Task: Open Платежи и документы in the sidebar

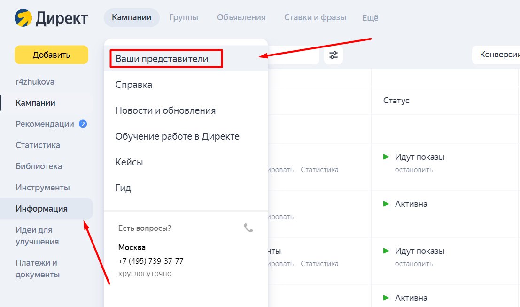Action: [38, 268]
